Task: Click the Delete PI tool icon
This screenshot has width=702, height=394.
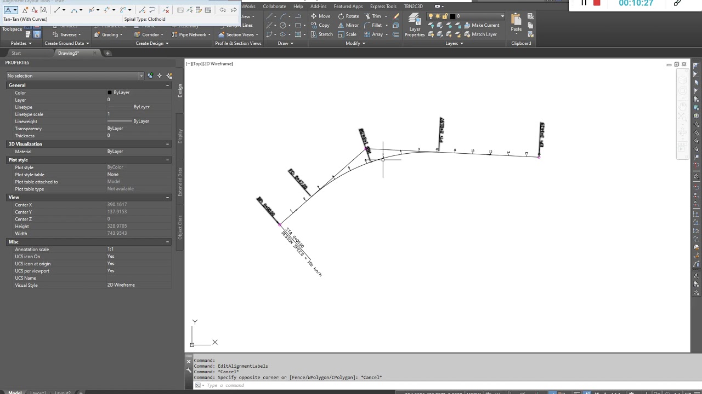Action: [x=35, y=10]
